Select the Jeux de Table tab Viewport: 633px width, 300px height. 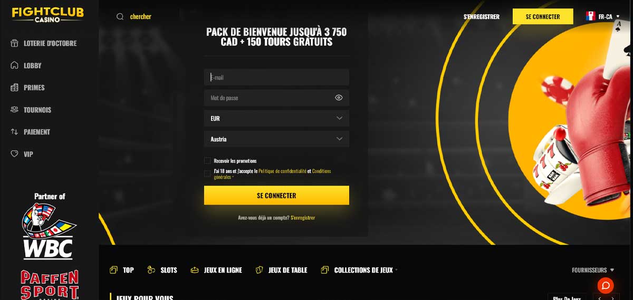(281, 270)
